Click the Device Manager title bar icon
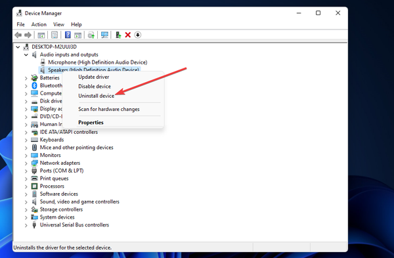Viewport: 394px width, 258px height. click(x=19, y=13)
